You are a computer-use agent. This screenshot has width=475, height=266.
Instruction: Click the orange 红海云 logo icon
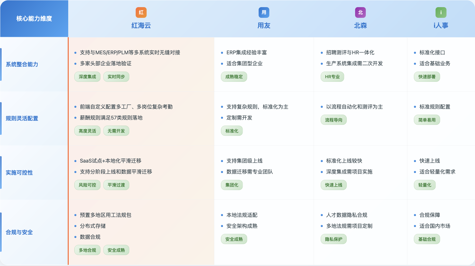[141, 12]
